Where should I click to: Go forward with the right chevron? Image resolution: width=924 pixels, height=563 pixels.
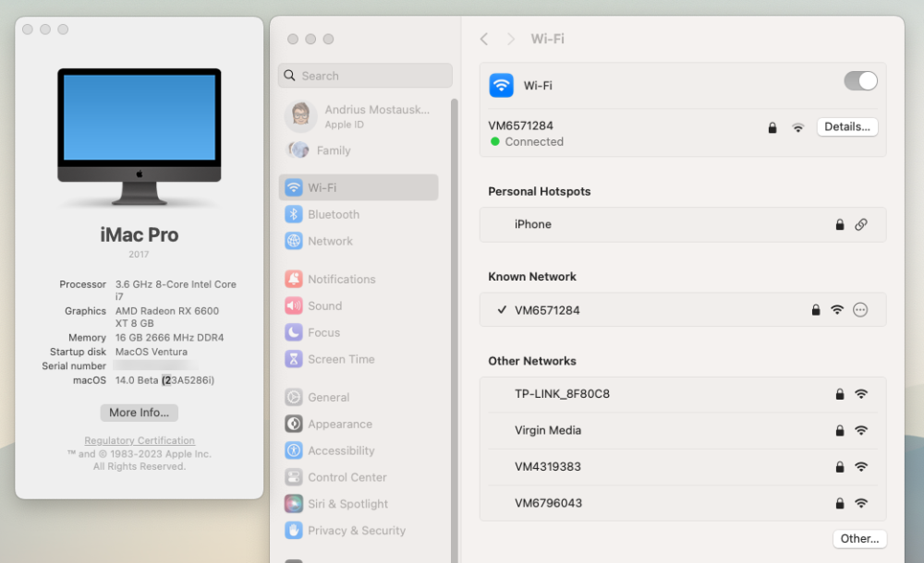click(x=510, y=39)
